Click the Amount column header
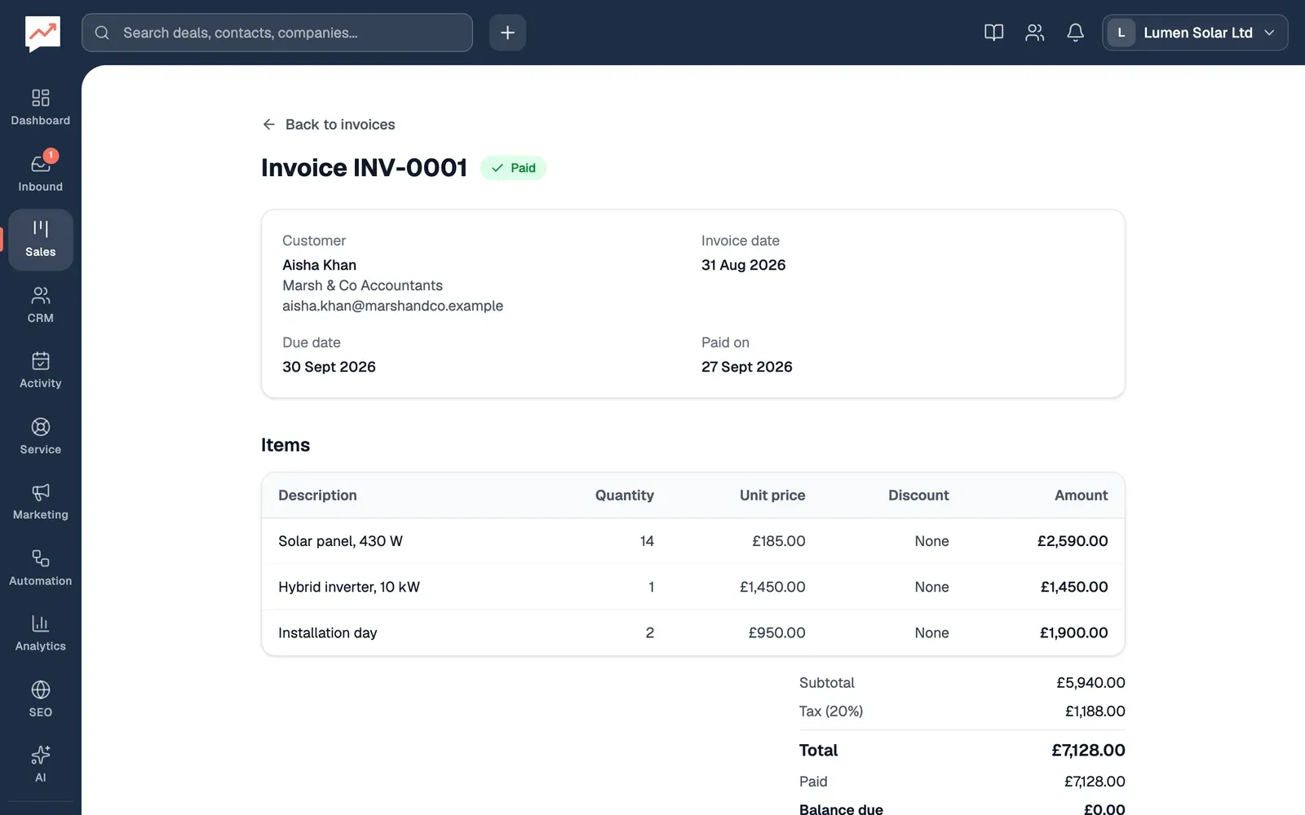Image resolution: width=1305 pixels, height=815 pixels. pos(1081,496)
